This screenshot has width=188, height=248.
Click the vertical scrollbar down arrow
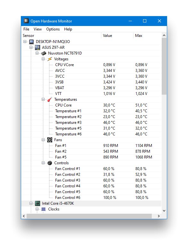(x=164, y=211)
